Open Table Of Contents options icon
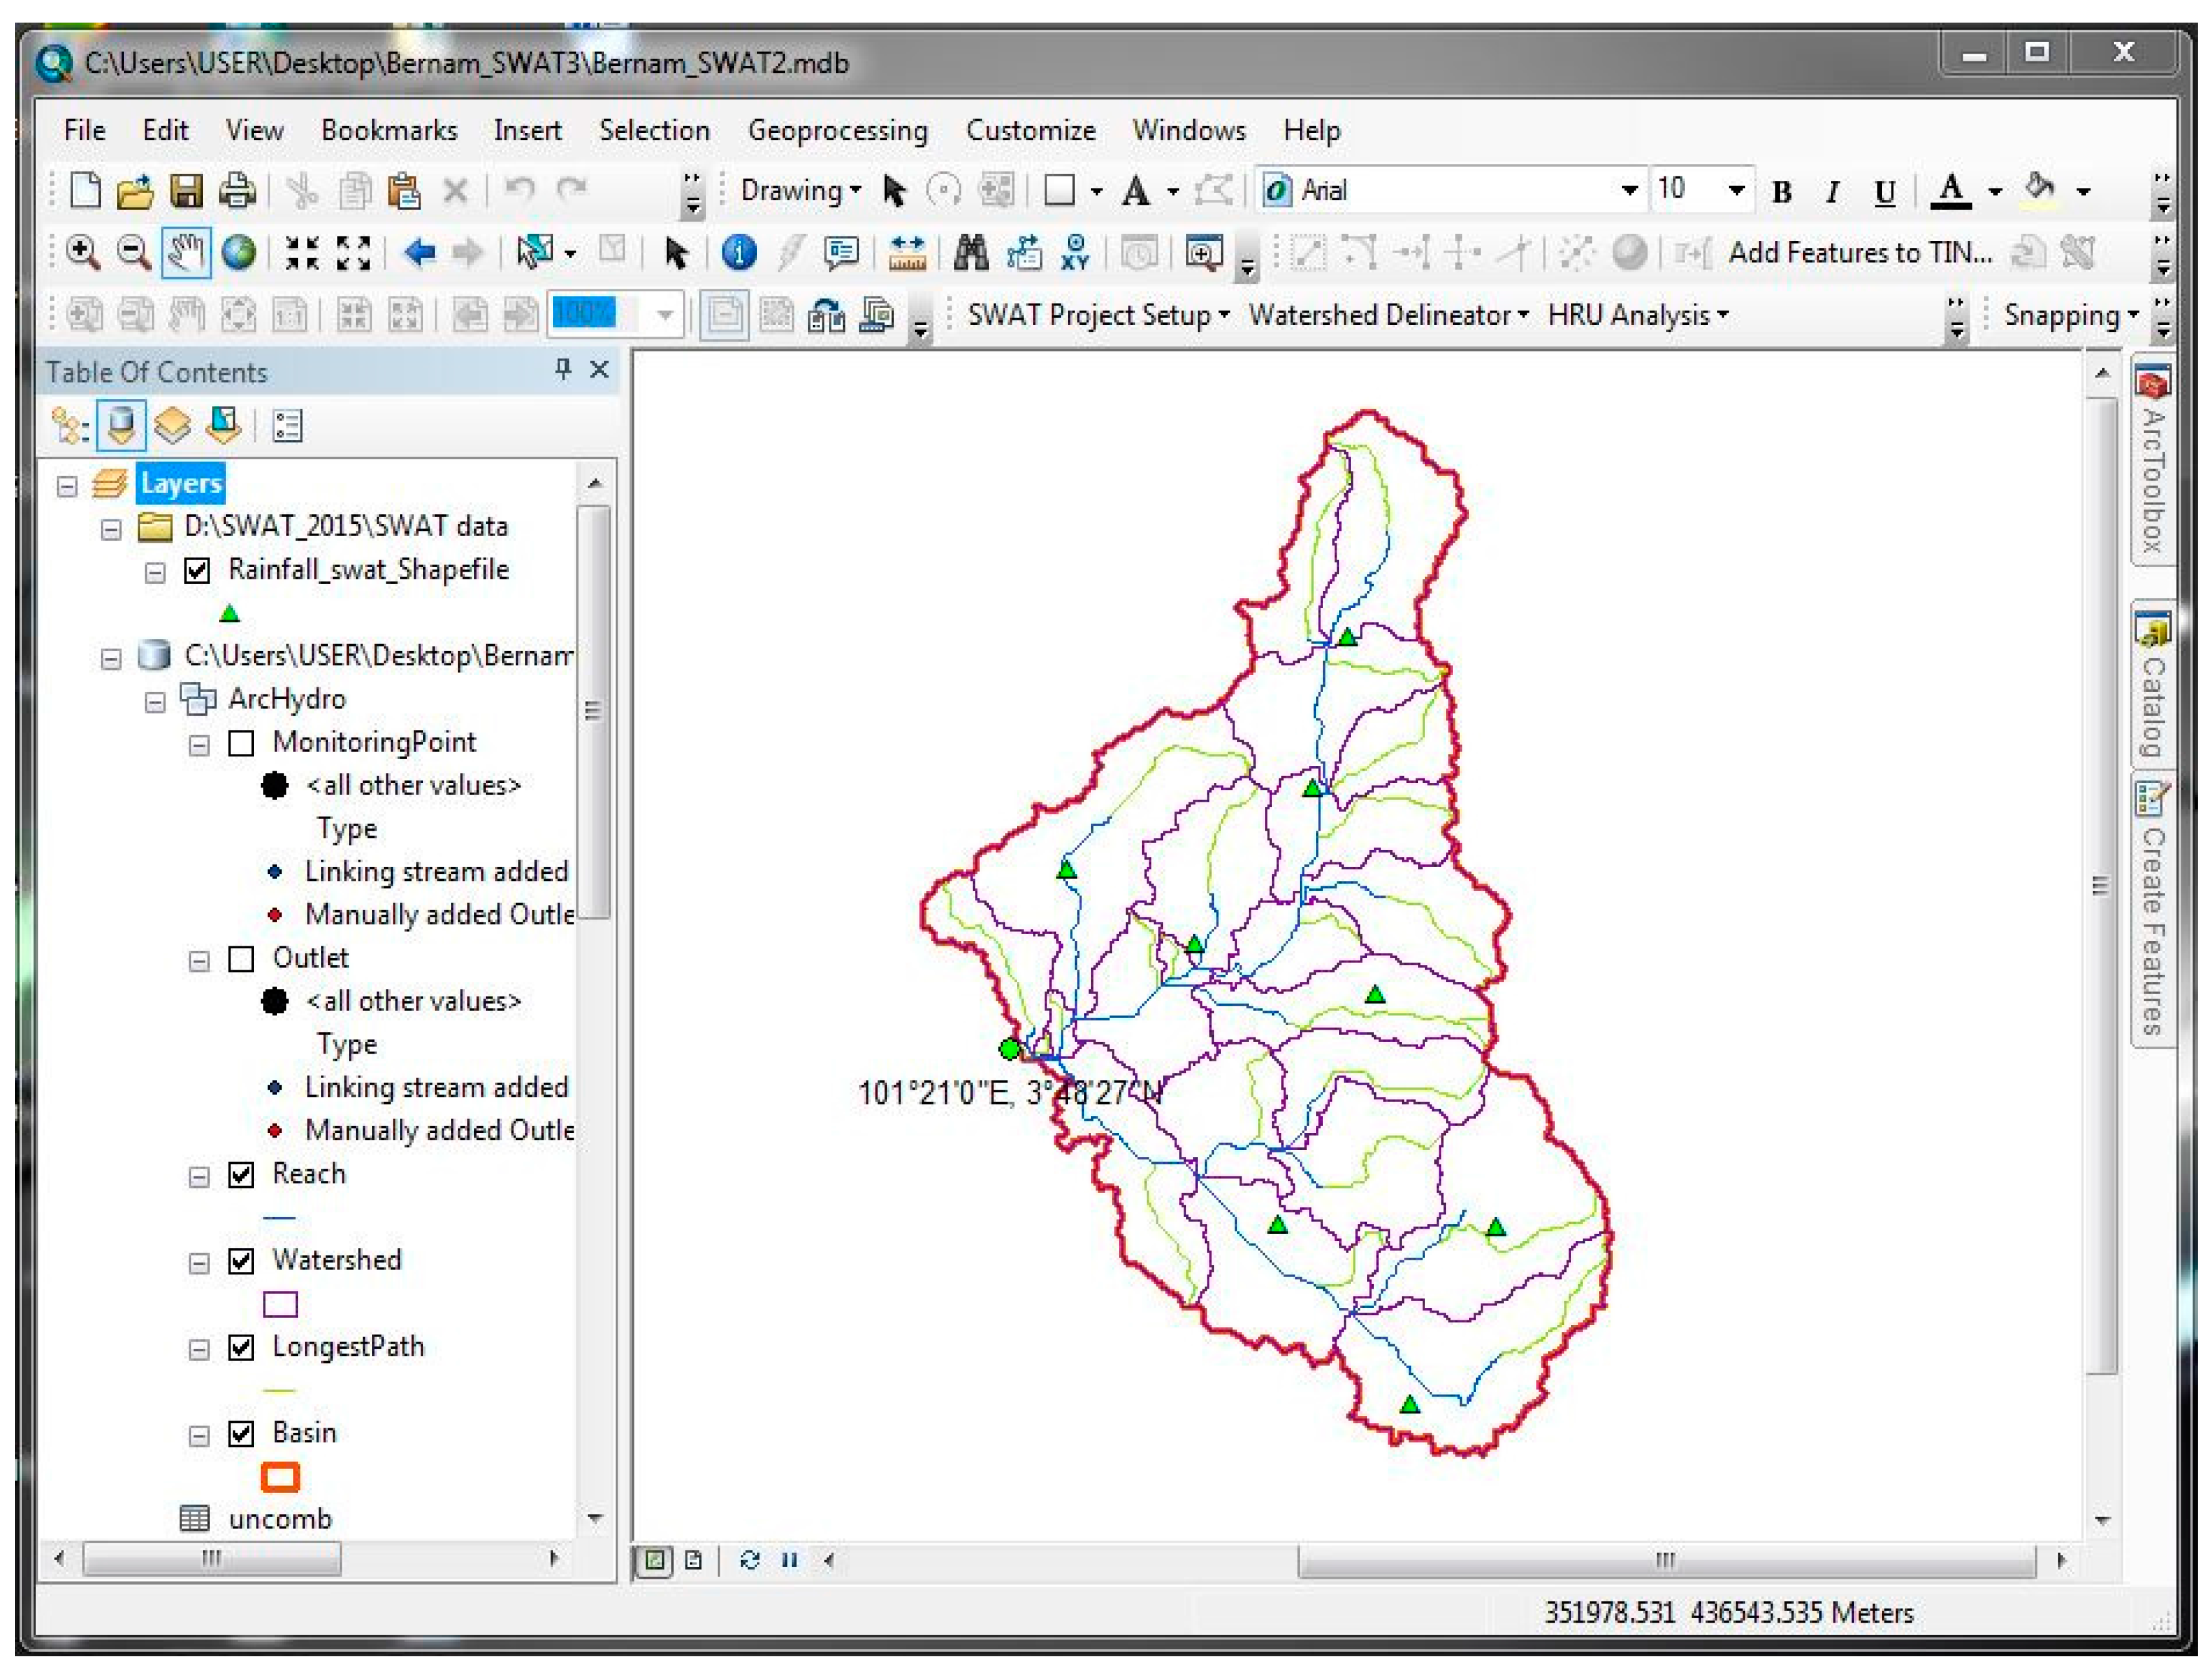The image size is (2212, 1675). 287,426
